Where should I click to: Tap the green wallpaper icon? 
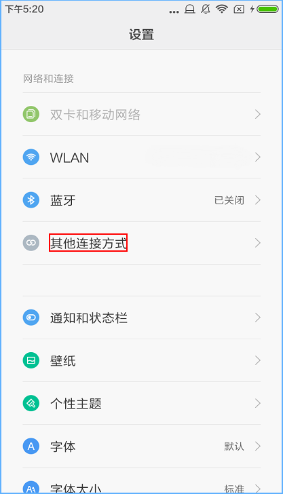tap(31, 360)
